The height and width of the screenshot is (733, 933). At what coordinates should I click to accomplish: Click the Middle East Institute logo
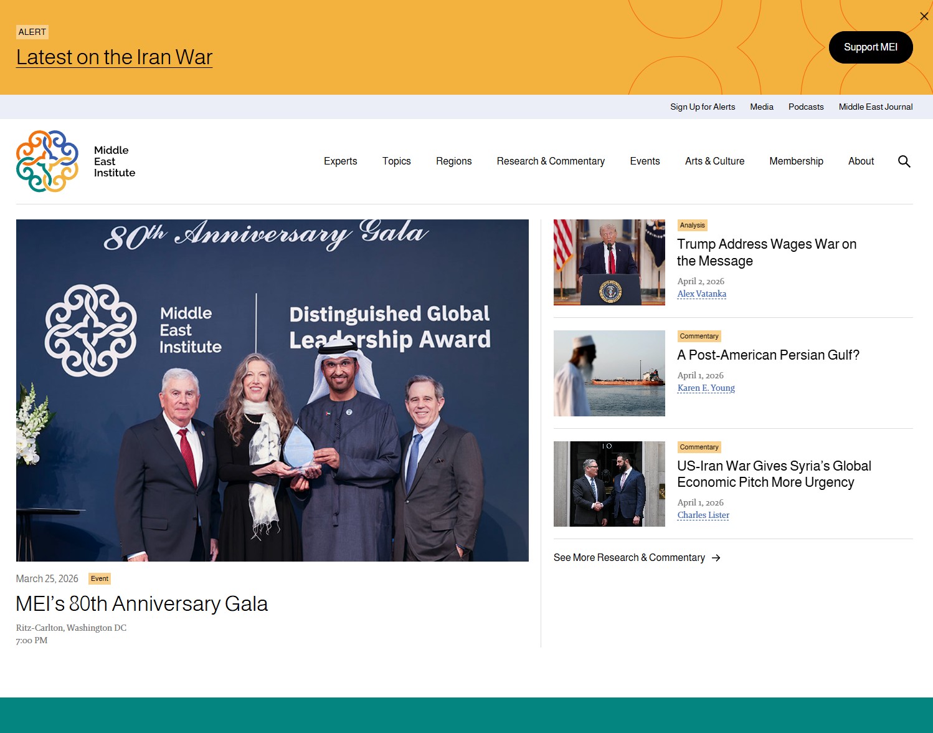pyautogui.click(x=75, y=161)
